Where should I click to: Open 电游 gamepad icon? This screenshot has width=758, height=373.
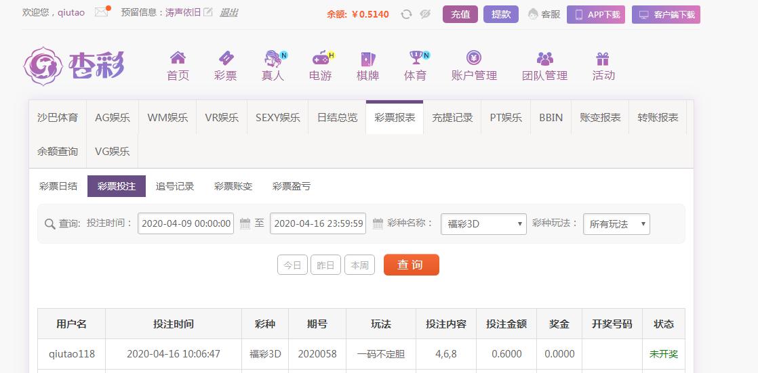[321, 58]
